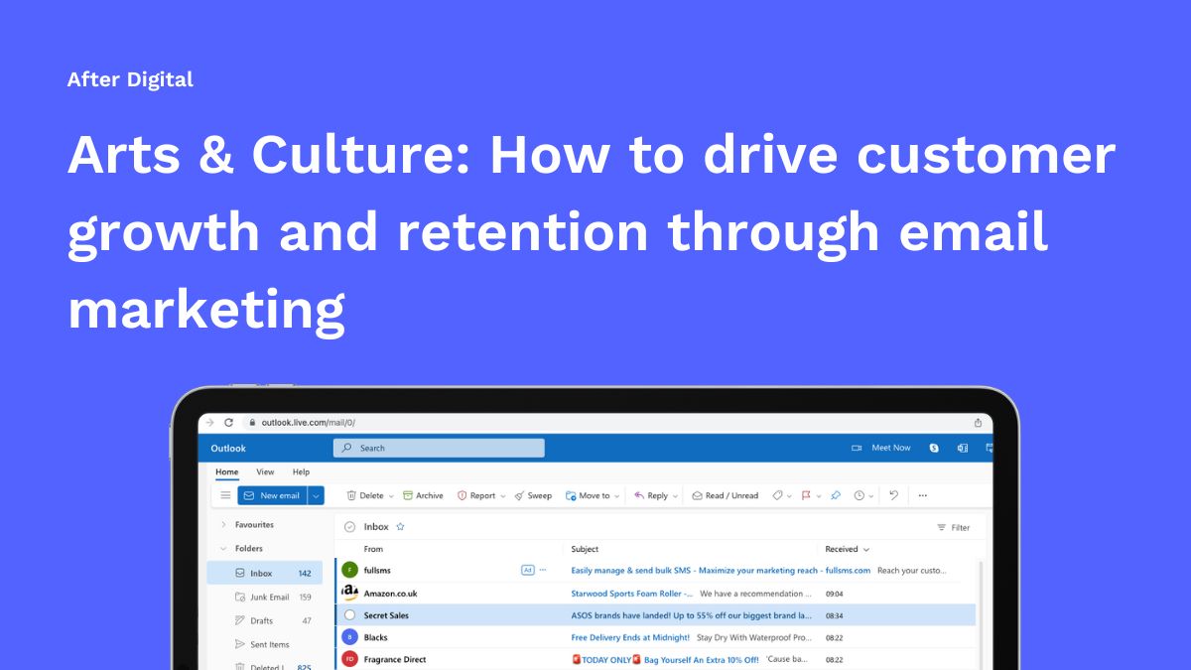Click the Read / Unread button

tap(726, 495)
